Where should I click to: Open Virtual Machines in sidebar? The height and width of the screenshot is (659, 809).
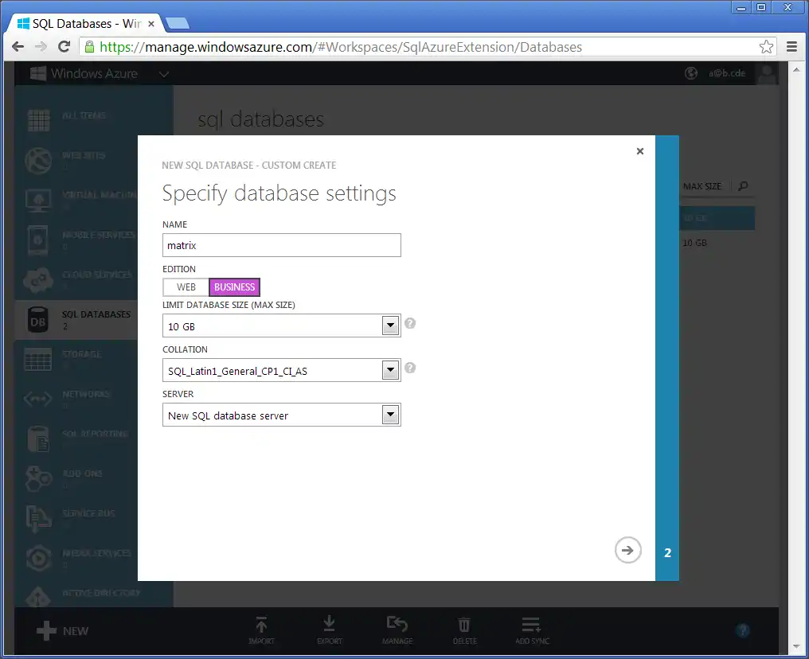click(x=76, y=200)
